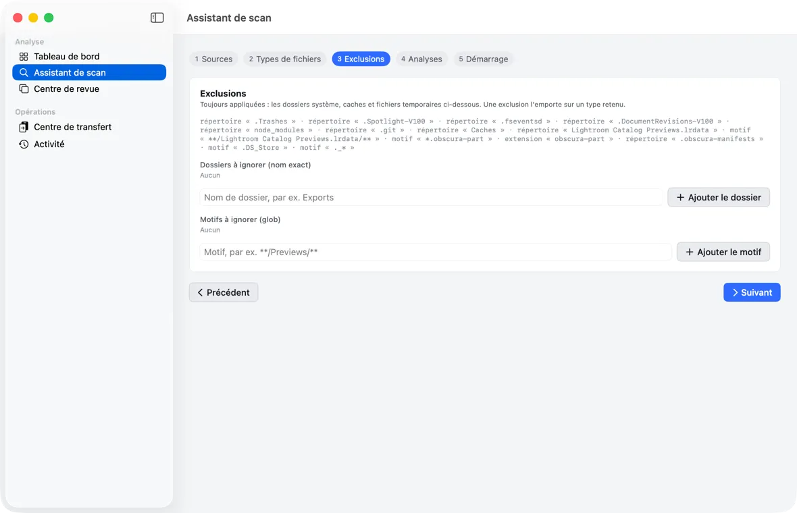Image resolution: width=797 pixels, height=513 pixels.
Task: Click the Assistant de scan magnifier icon
Action: [x=24, y=73]
